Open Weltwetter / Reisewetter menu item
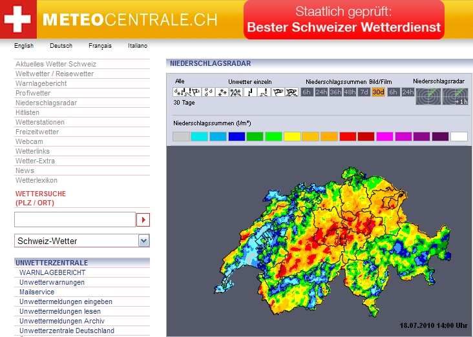This screenshot has height=337, width=473. [x=54, y=74]
